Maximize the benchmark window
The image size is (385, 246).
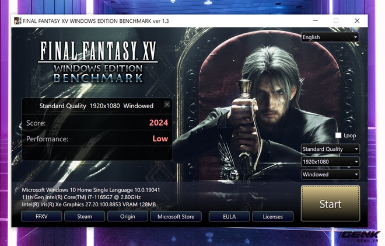[336, 21]
